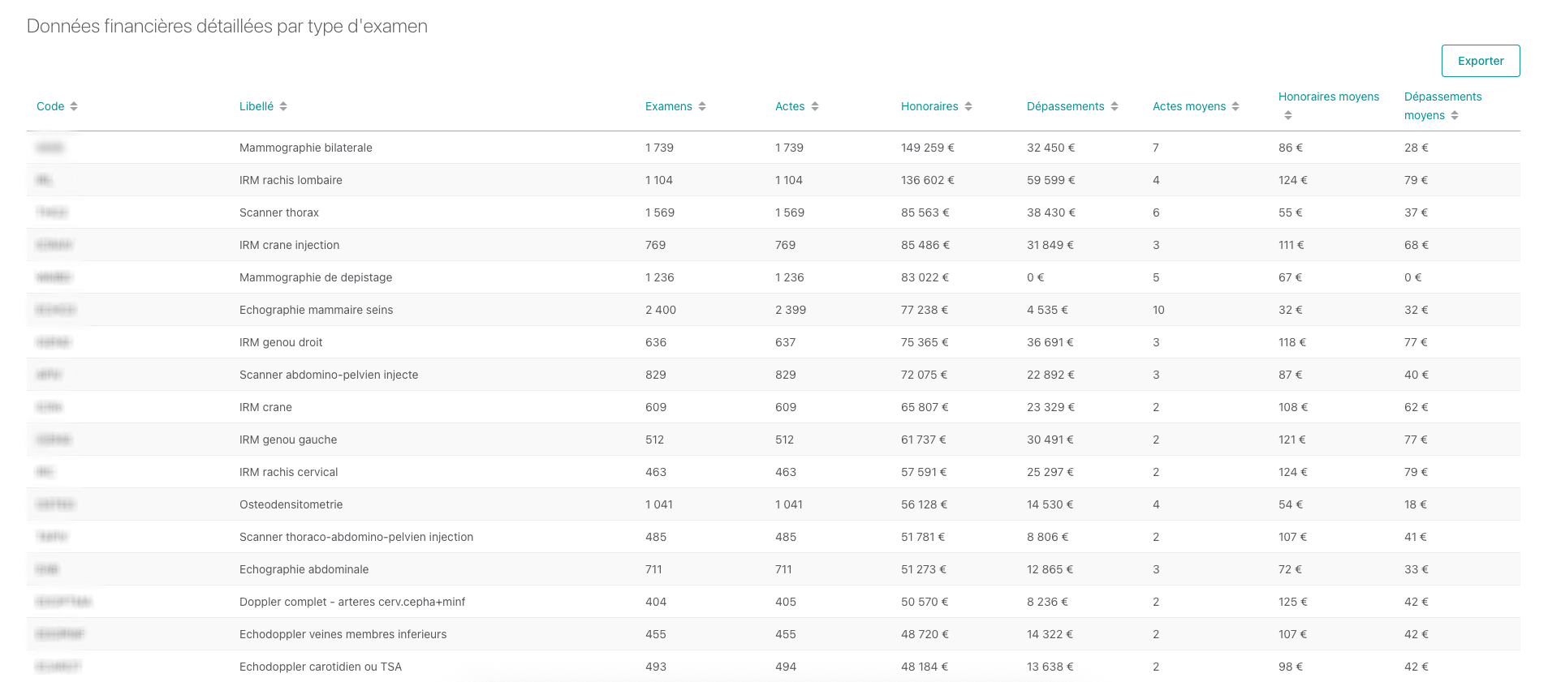Toggle sort icon next to Honoraires
The height and width of the screenshot is (682, 1548).
tap(968, 106)
